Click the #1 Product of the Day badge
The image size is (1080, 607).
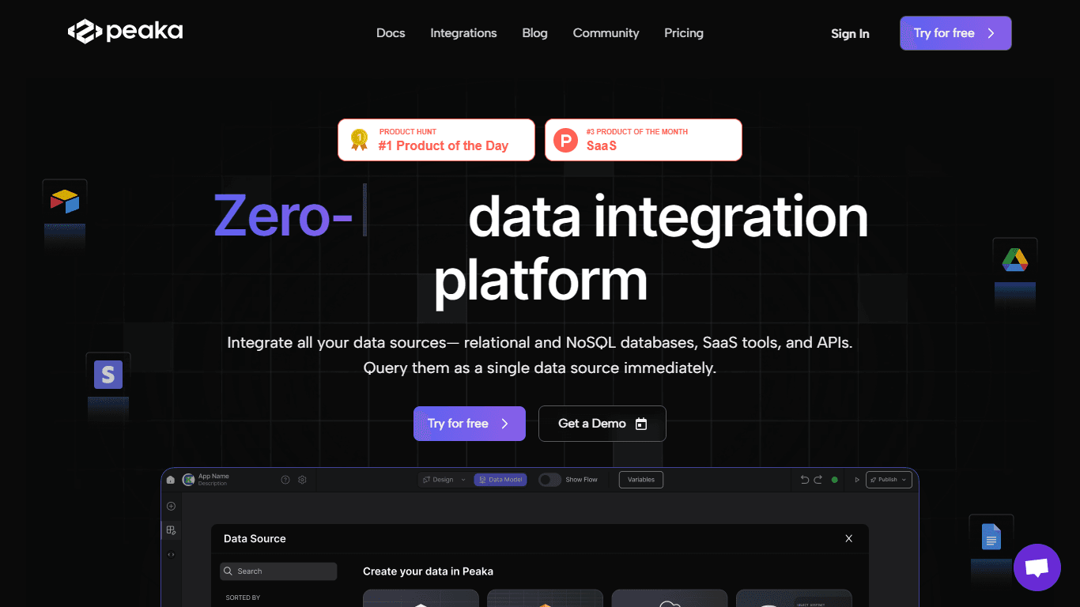[436, 140]
